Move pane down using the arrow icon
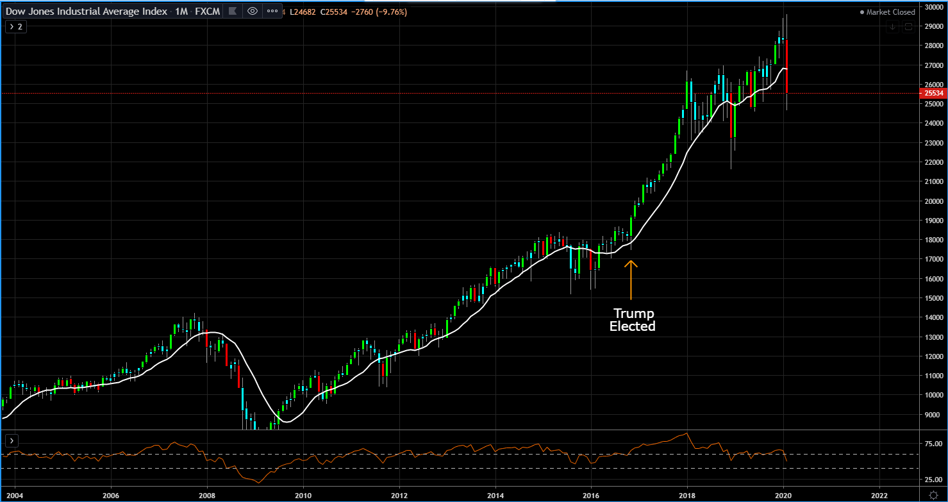The height and width of the screenshot is (502, 948). tap(892, 26)
